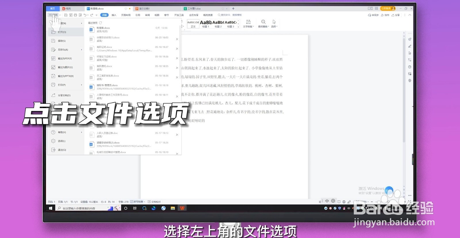Screen dimensions: 460x238
Task: Open the 打开(O) menu entry
Action: (x=66, y=32)
